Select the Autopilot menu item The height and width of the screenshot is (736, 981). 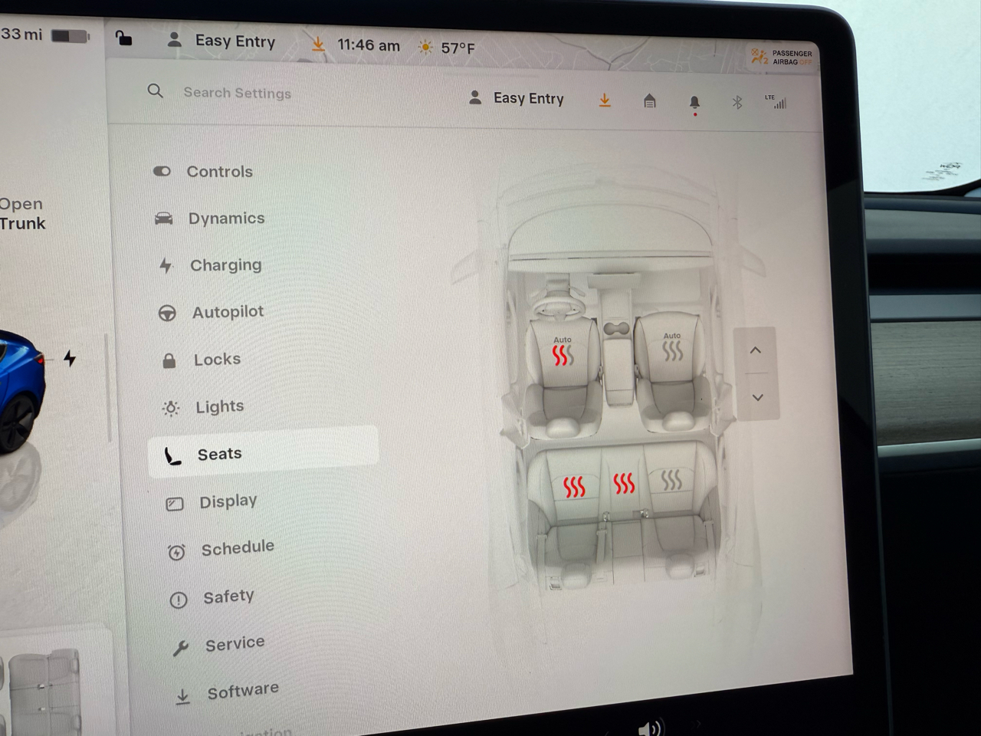pyautogui.click(x=227, y=312)
